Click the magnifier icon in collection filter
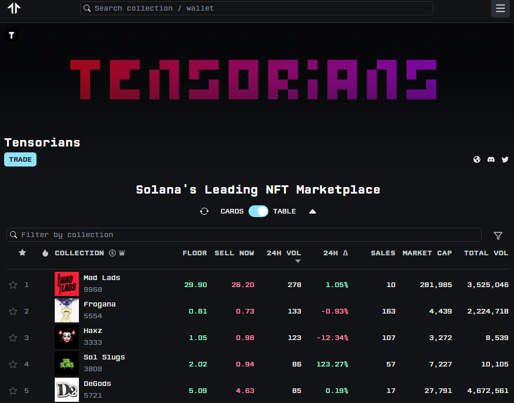514x403 pixels. coord(14,235)
